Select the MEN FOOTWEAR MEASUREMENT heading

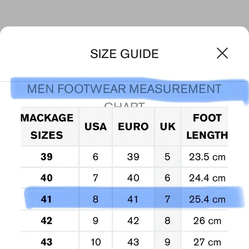pyautogui.click(x=124, y=89)
